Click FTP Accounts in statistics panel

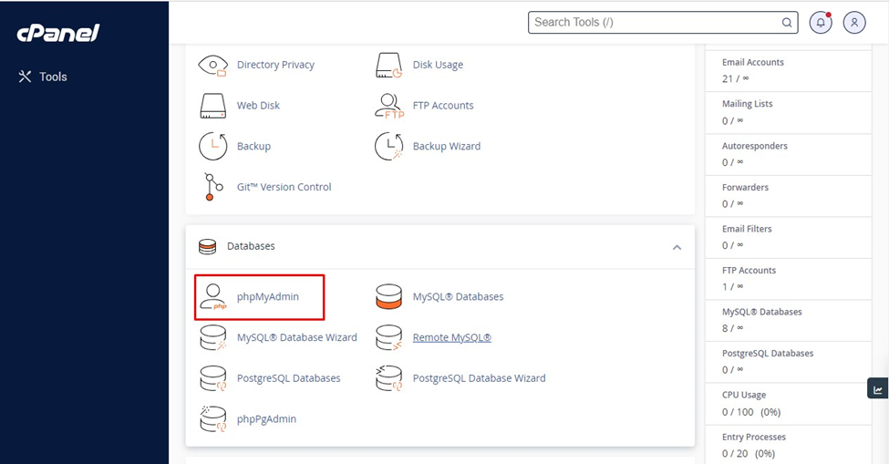click(x=749, y=270)
